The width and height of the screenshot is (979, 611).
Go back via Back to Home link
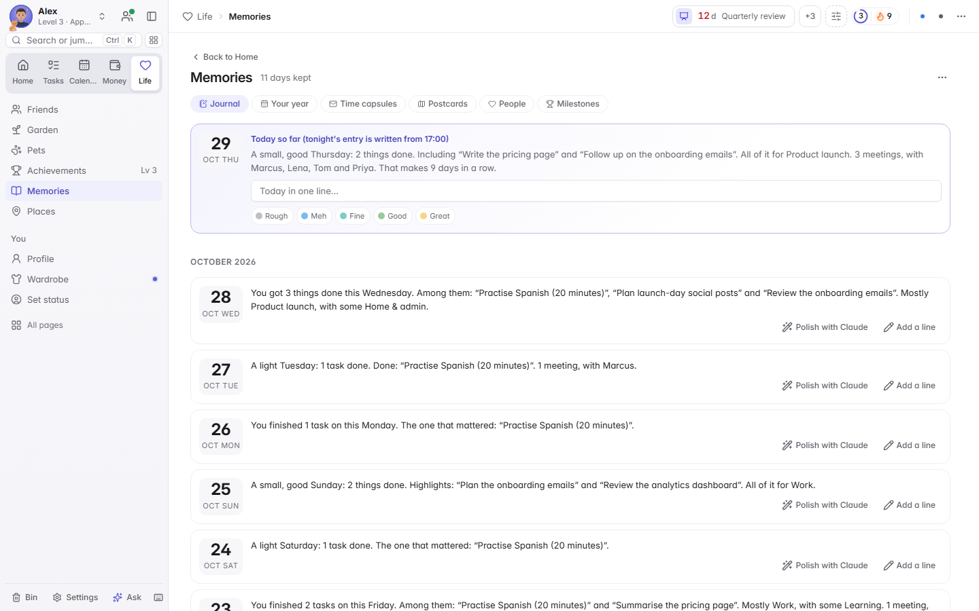click(x=225, y=57)
